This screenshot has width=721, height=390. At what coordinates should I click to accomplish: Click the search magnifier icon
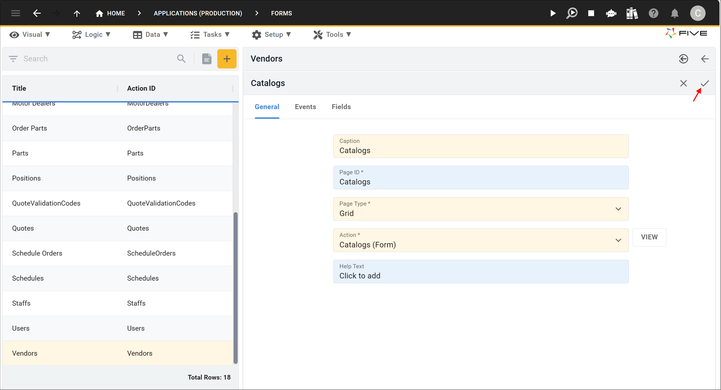point(181,59)
